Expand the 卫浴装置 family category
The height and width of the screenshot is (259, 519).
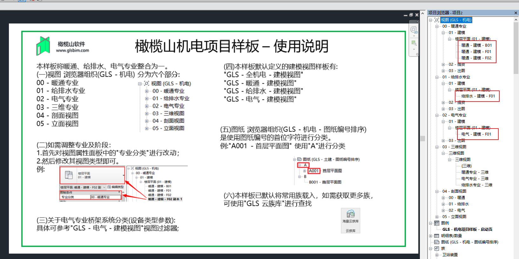coord(437,255)
